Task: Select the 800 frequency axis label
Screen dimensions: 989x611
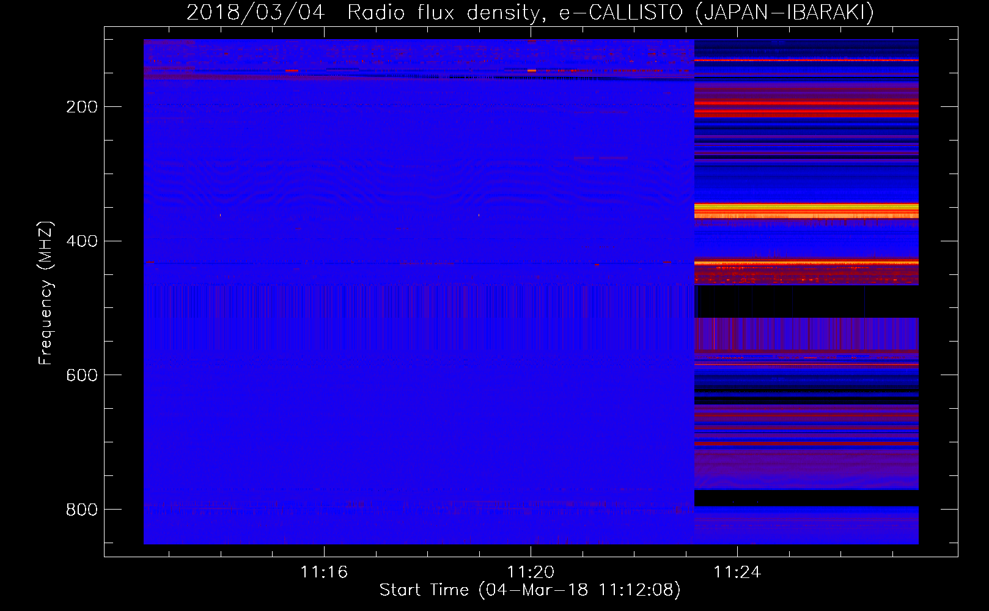Action: (x=82, y=510)
